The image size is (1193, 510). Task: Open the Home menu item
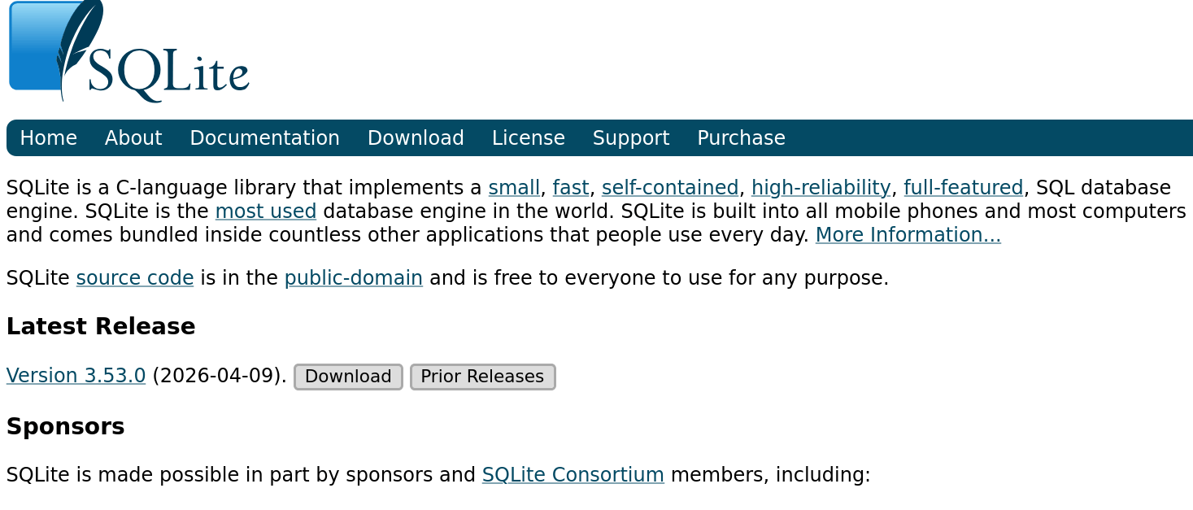point(48,137)
